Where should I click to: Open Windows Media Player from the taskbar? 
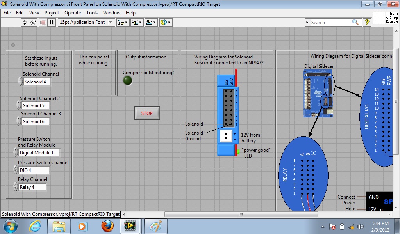[83, 226]
